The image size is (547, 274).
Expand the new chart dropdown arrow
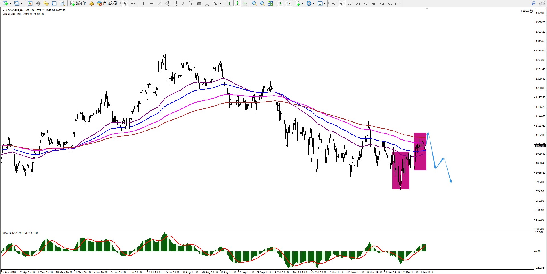click(x=11, y=3)
